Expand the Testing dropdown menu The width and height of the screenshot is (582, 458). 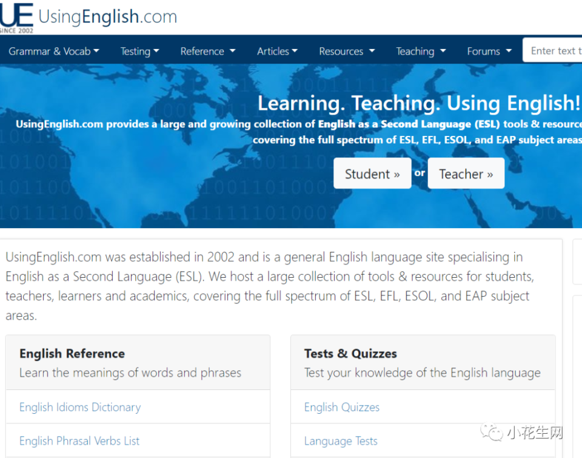[x=139, y=52]
